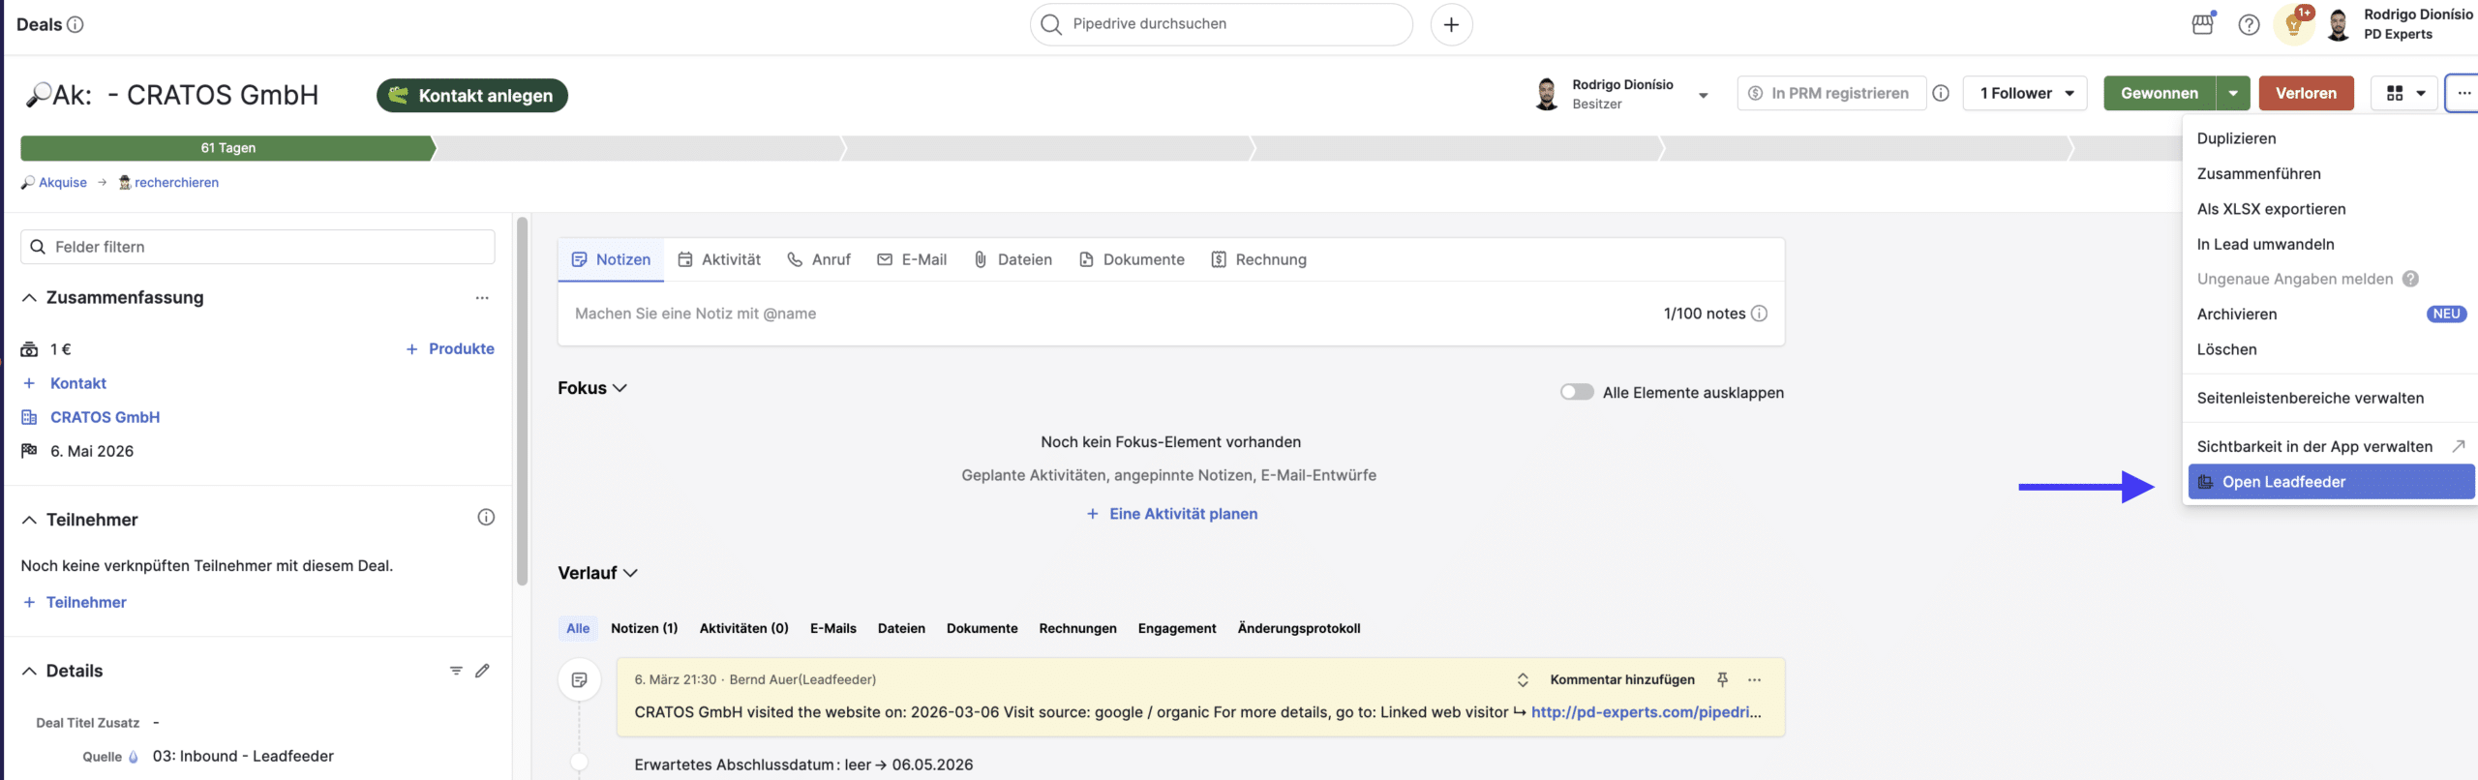Switch to the Aktivität tab
Image resolution: width=2478 pixels, height=780 pixels.
coord(719,259)
